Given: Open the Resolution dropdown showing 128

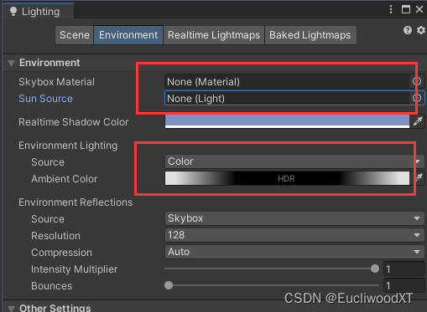Looking at the screenshot, I should coord(294,235).
